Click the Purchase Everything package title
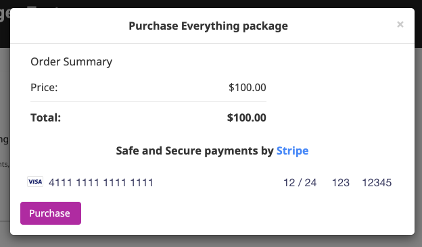Viewport: 422px width, 247px height. point(208,26)
